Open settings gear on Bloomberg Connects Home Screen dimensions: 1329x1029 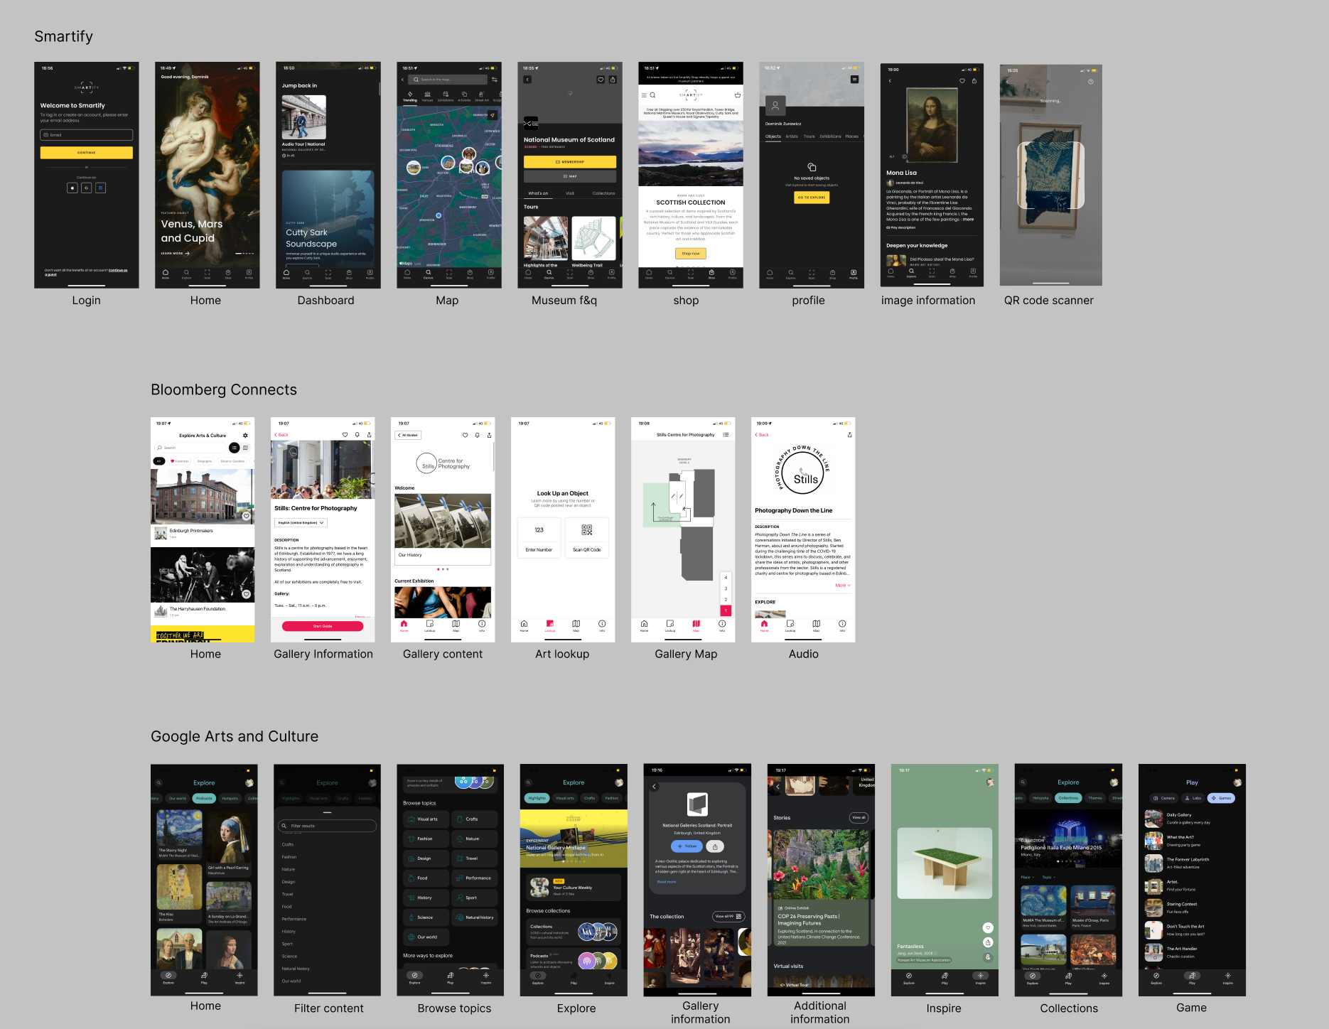245,436
